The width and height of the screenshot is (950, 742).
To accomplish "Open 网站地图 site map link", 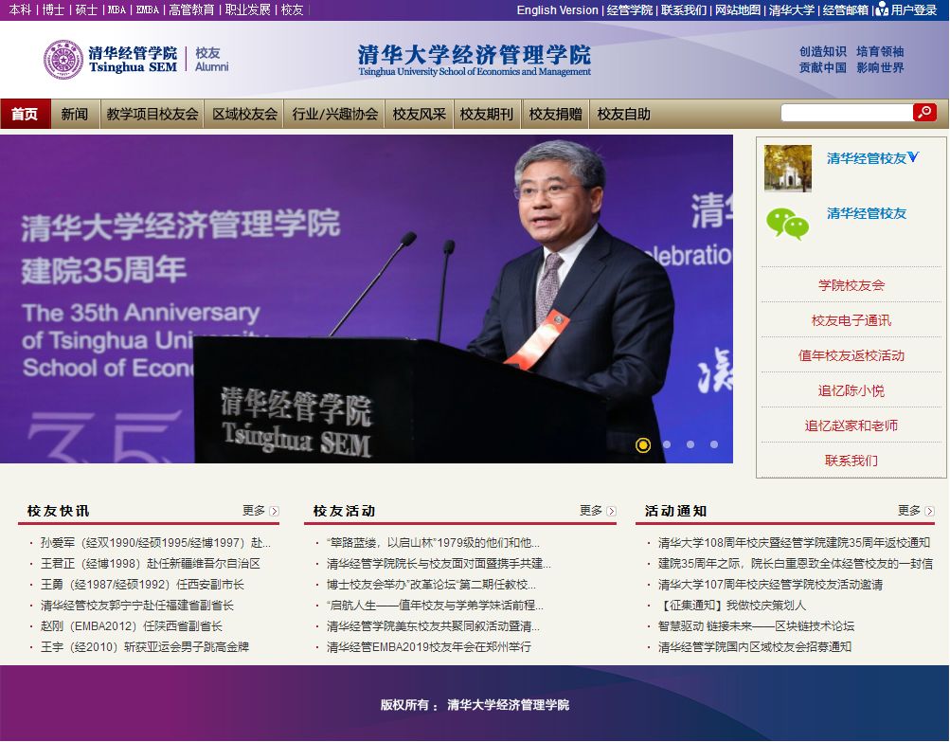I will click(738, 9).
